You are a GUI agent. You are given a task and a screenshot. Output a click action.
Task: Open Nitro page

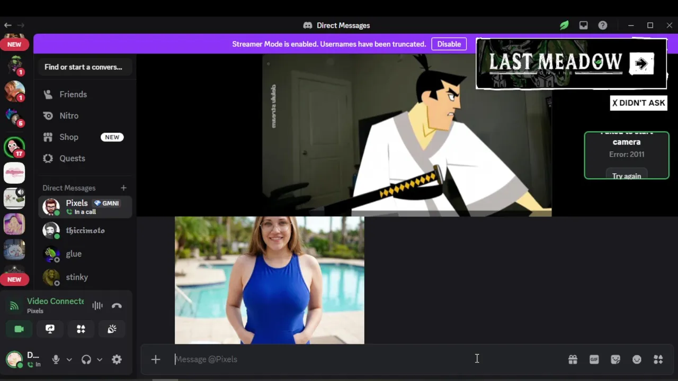pos(85,115)
